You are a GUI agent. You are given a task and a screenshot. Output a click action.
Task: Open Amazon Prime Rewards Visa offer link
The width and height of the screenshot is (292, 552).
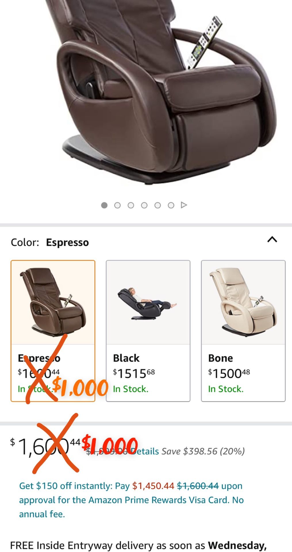click(x=131, y=500)
